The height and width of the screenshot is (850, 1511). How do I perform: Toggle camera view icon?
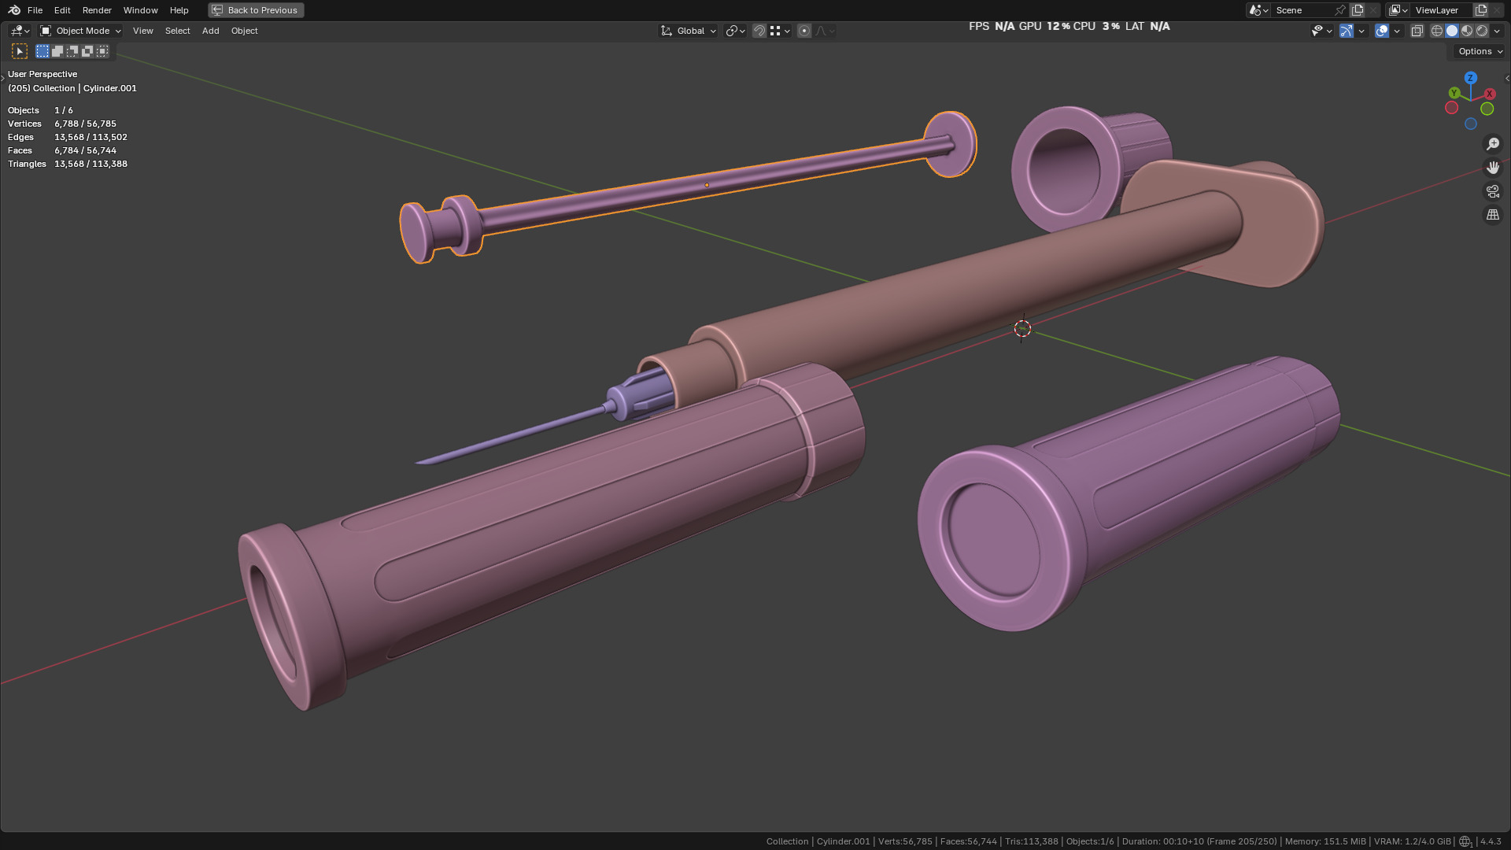[1493, 191]
